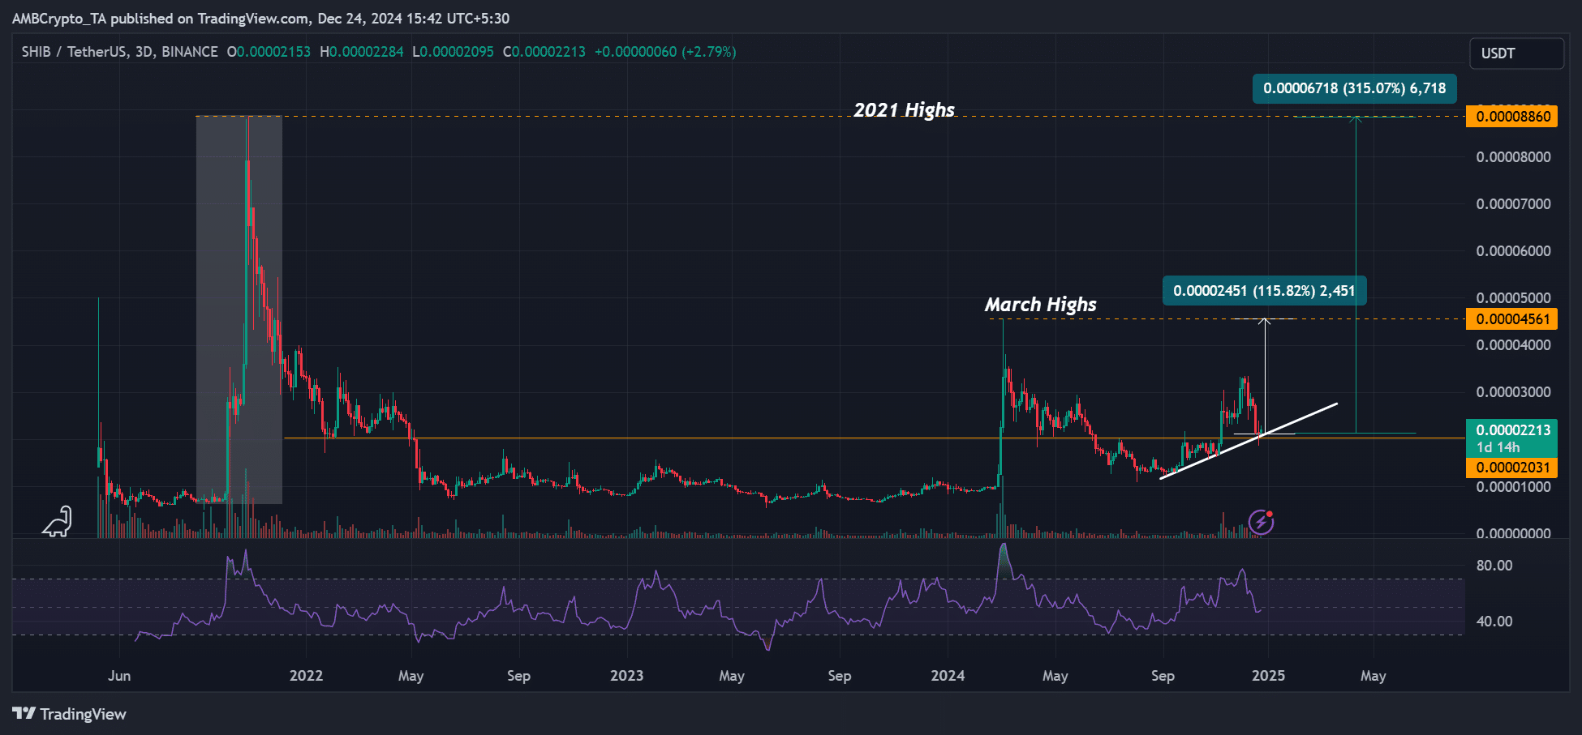The image size is (1582, 735).
Task: Click the 0.00003000 price scale label
Action: click(x=1513, y=392)
